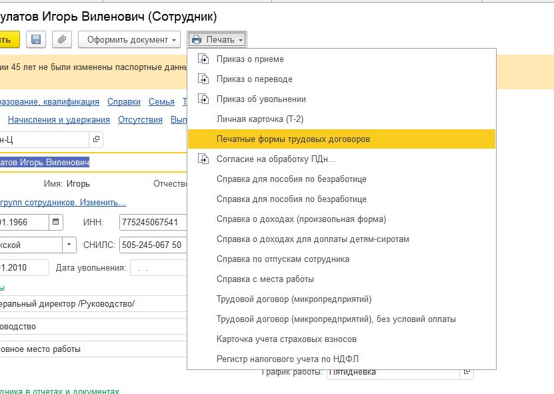Click open icon next to employee code field
This screenshot has width=554, height=394.
(x=96, y=139)
